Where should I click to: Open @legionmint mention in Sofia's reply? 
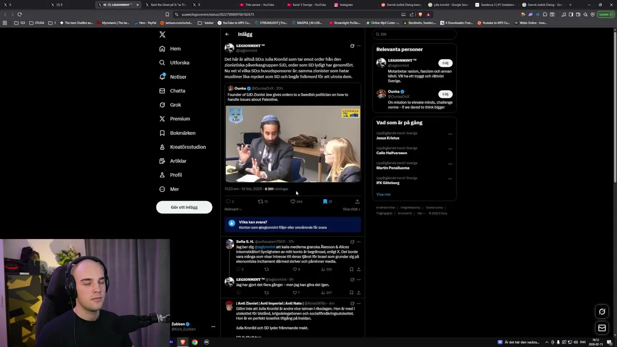[x=265, y=247]
